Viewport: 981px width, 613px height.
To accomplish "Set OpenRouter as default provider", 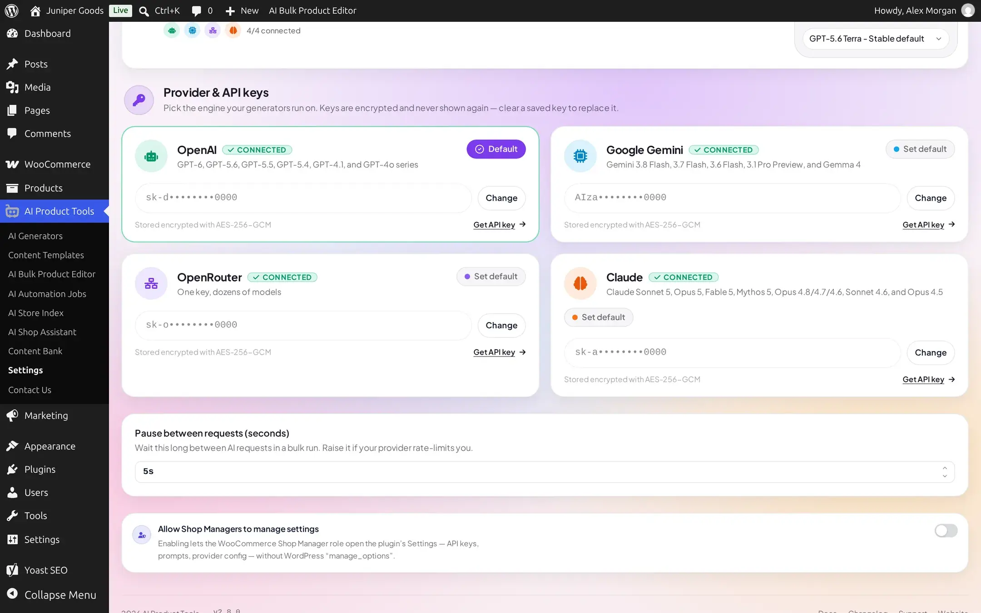I will [491, 277].
